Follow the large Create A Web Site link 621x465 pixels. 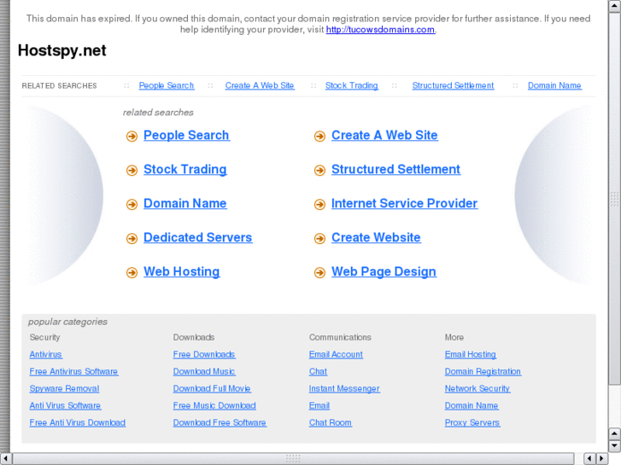pos(384,136)
